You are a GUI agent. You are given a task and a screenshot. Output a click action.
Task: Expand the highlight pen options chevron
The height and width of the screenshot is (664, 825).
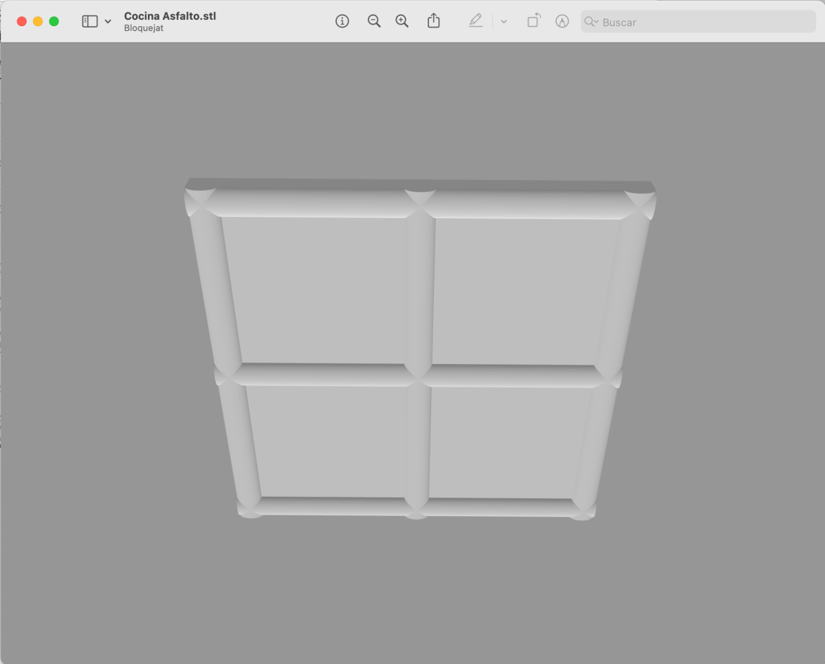coord(504,21)
